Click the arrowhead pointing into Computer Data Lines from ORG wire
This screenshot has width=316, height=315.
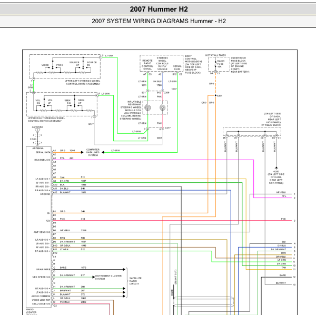pyautogui.click(x=82, y=152)
